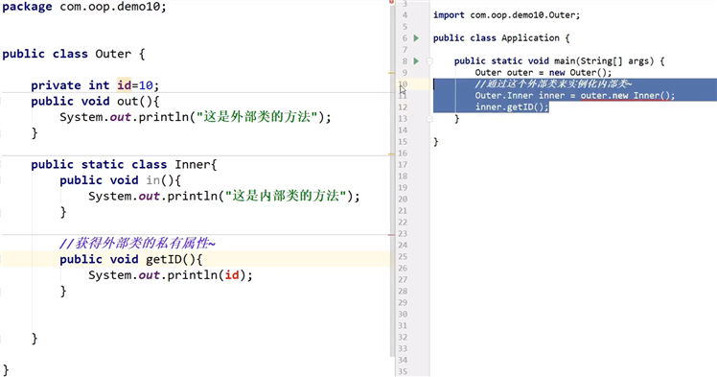Click line number 35 in the right gutter
This screenshot has width=717, height=377.
point(403,371)
